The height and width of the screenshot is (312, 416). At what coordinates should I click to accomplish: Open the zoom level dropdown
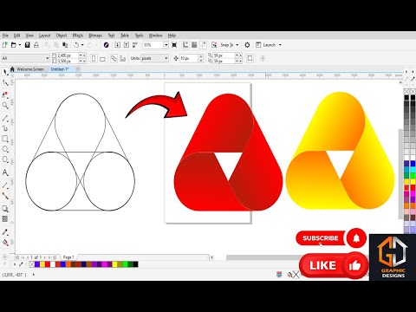(x=166, y=45)
